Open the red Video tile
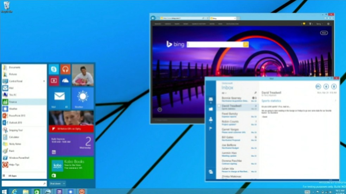 click(54, 81)
